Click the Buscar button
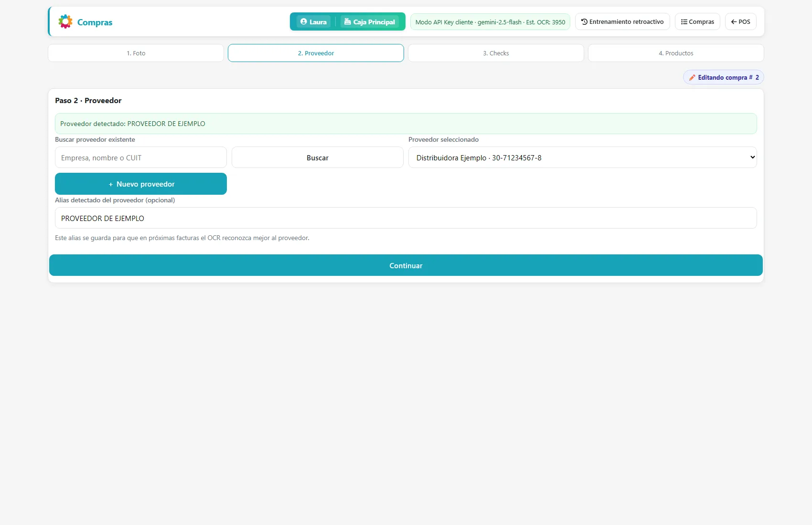Screen dimensions: 812x525 [x=318, y=157]
